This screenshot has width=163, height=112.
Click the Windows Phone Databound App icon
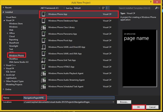[x=44, y=21]
